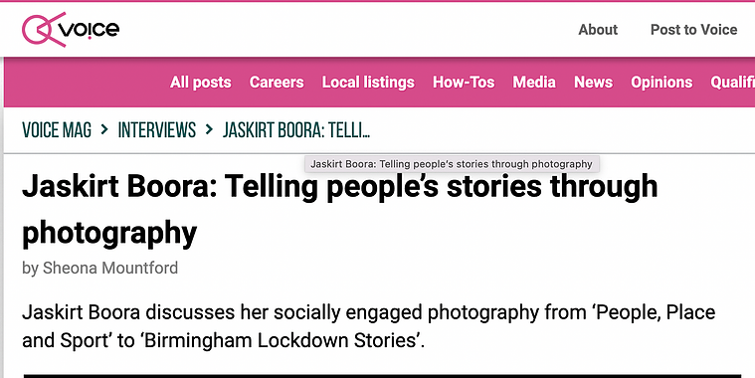Open the Media category
Image resolution: width=755 pixels, height=378 pixels.
(x=534, y=83)
